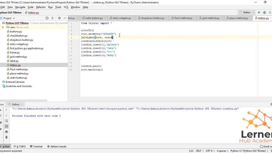The width and height of the screenshot is (272, 153).
Task: Open the Terminal tool window
Action: point(36,147)
